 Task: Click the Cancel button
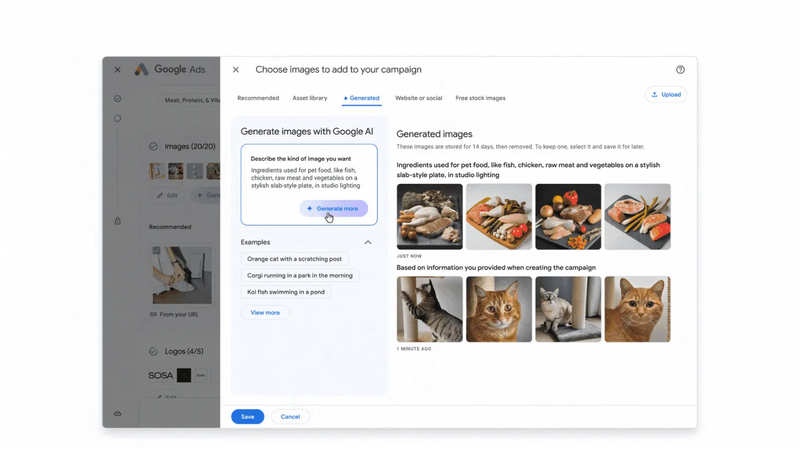290,417
